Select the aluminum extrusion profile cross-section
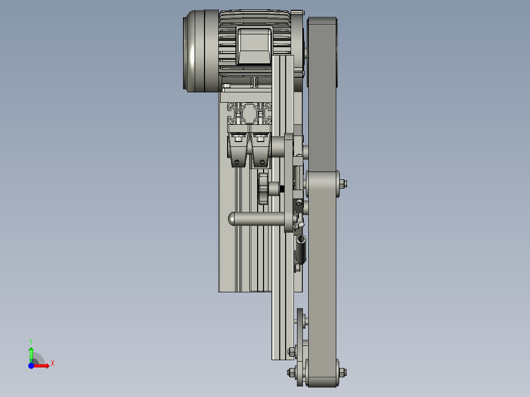Viewport: 530px width, 397px height. point(249,113)
